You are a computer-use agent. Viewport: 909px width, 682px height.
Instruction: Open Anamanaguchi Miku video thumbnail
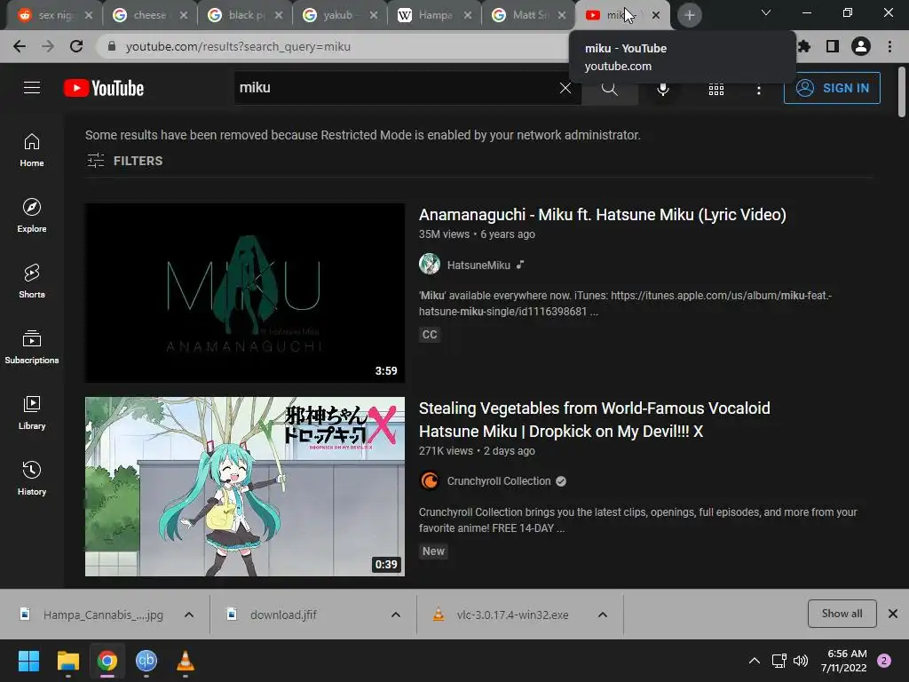tap(245, 293)
